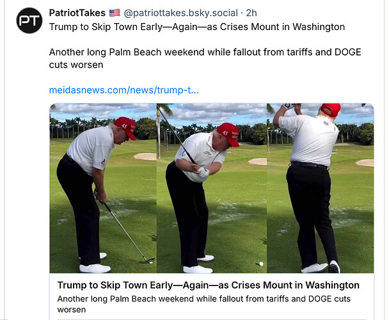389x320 pixels.
Task: Click the link card description text
Action: tap(205, 303)
